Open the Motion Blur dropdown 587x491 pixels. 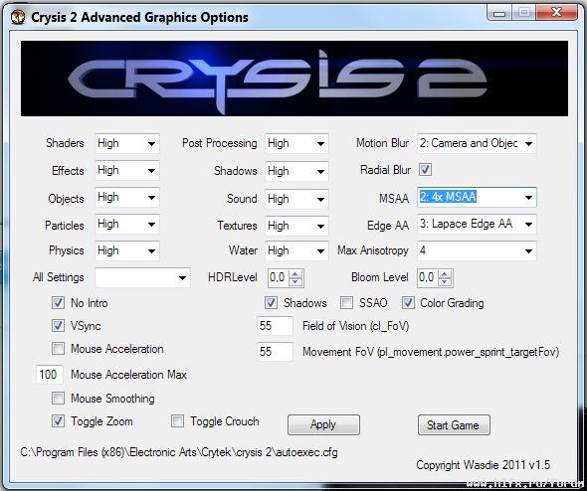pyautogui.click(x=477, y=143)
